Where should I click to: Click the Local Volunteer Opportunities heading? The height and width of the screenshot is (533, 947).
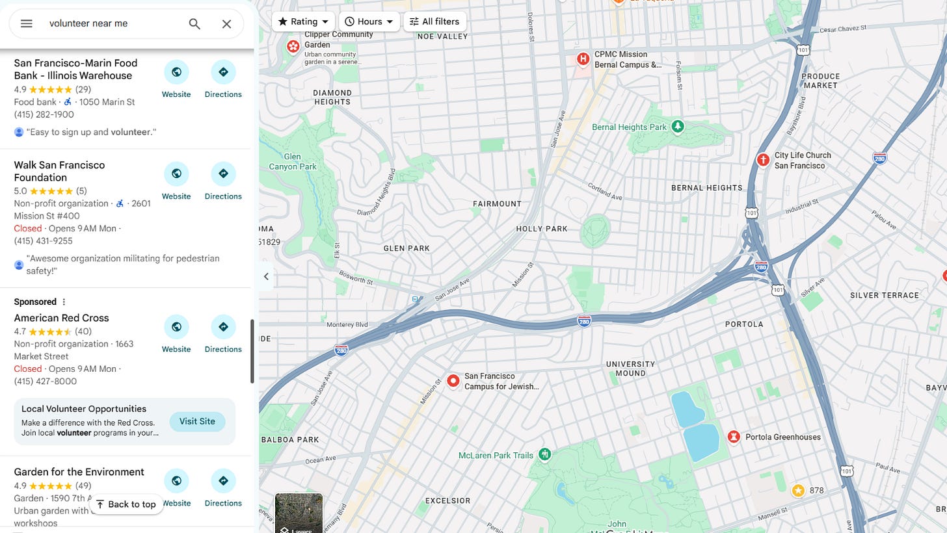(84, 409)
